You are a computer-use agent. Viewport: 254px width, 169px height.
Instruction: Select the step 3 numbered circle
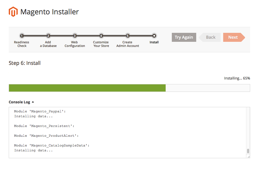[75, 36]
